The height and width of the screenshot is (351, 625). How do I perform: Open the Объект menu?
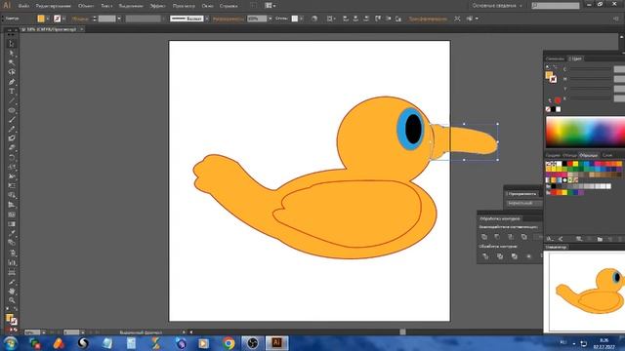(86, 6)
